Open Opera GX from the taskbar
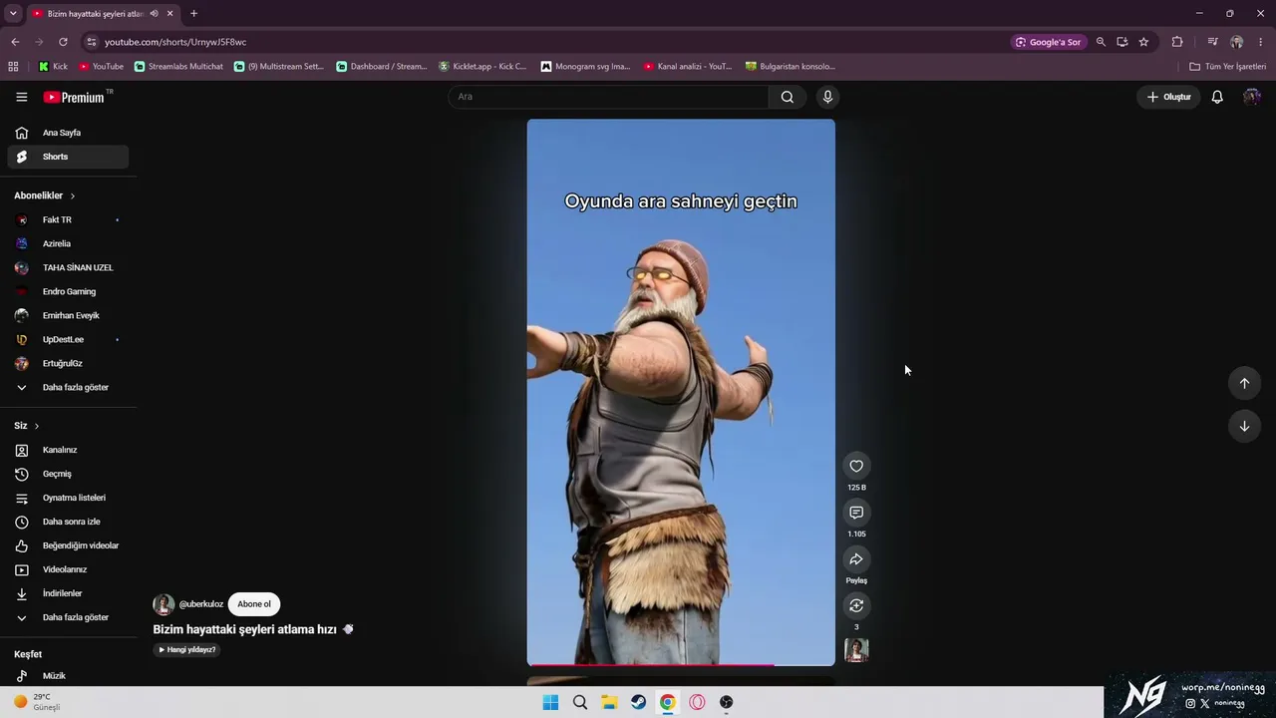 [x=697, y=702]
